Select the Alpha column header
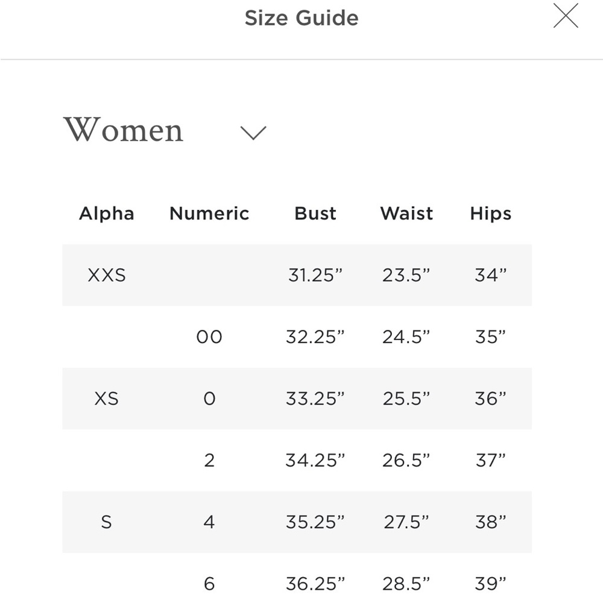Viewport: 603px width, 603px height. click(107, 213)
